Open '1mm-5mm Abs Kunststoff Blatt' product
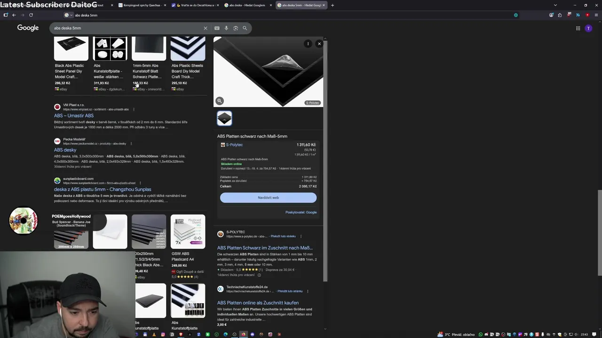Image resolution: width=602 pixels, height=338 pixels. (x=149, y=64)
